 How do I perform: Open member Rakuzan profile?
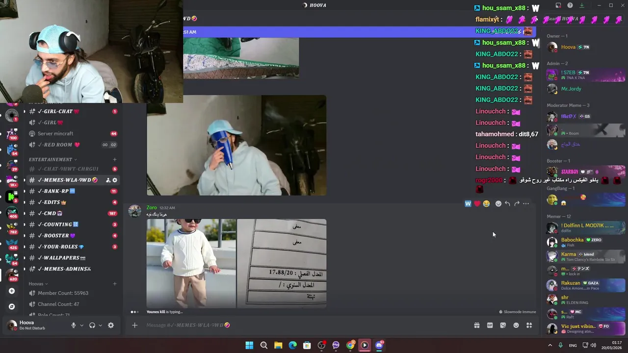(x=586, y=285)
